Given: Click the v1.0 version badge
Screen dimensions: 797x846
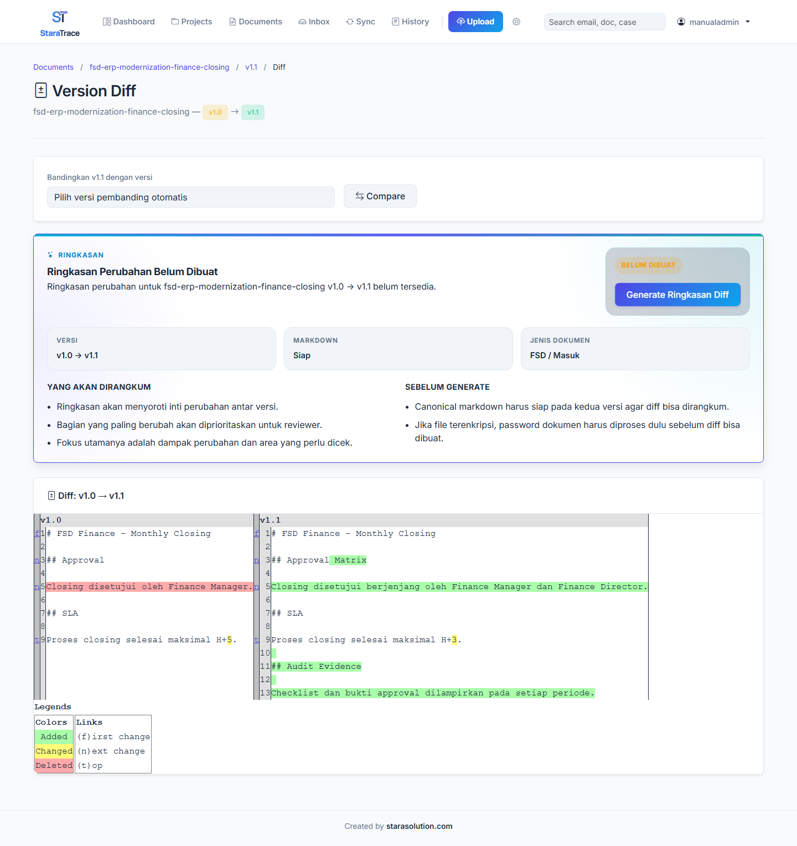Looking at the screenshot, I should (215, 112).
